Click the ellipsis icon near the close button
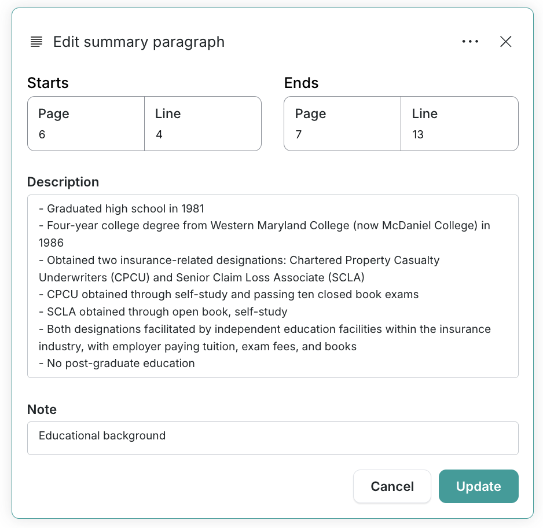The width and height of the screenshot is (543, 528). click(x=470, y=42)
